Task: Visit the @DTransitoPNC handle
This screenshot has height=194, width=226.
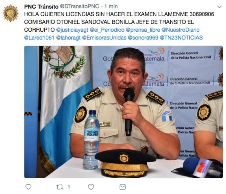Action: pyautogui.click(x=79, y=6)
